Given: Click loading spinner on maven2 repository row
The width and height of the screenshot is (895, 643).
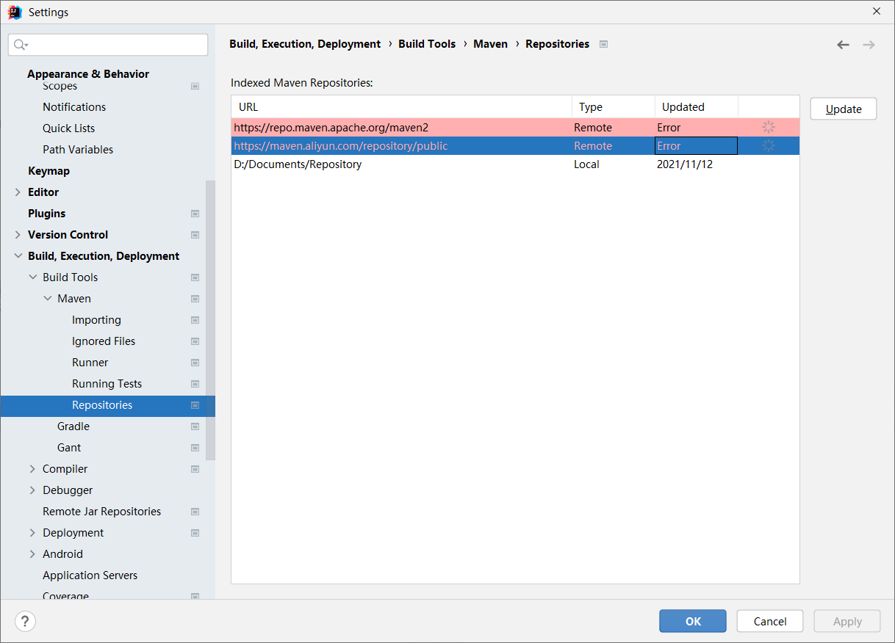Looking at the screenshot, I should point(769,128).
